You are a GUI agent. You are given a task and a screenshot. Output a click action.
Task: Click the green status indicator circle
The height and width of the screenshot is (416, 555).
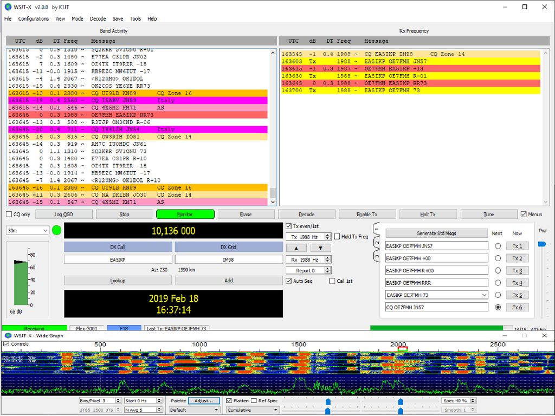tap(56, 231)
